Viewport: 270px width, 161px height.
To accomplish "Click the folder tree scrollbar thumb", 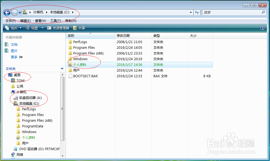I will pyautogui.click(x=63, y=109).
